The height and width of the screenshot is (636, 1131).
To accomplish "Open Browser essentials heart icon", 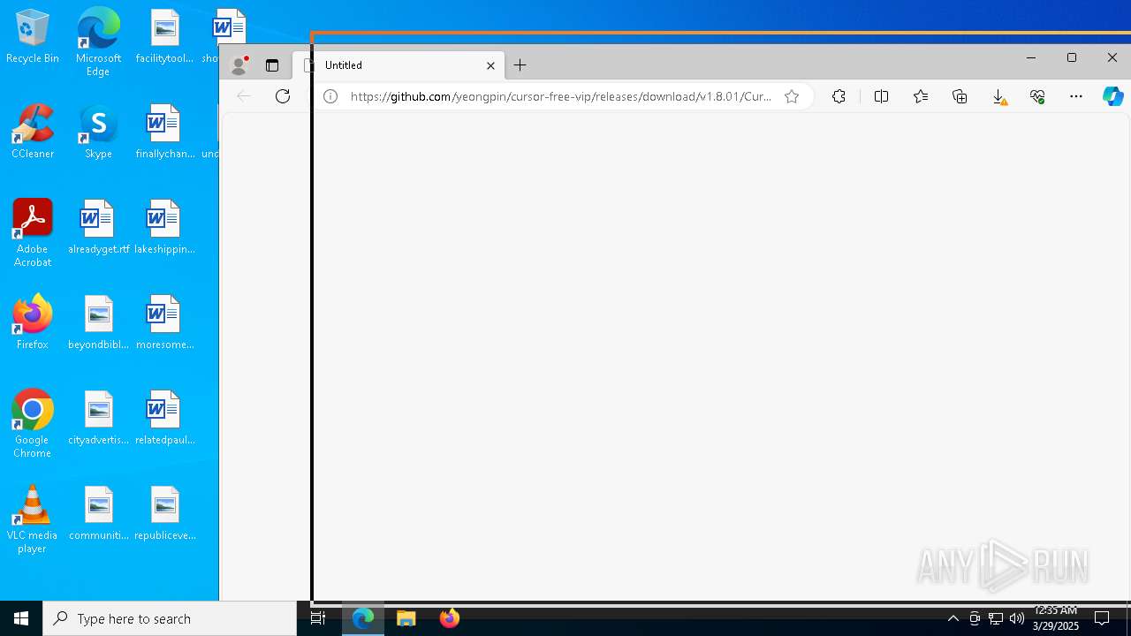I will click(1037, 96).
